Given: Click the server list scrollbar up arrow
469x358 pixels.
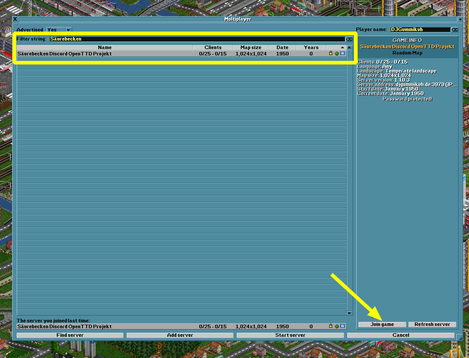Looking at the screenshot, I should pos(349,47).
